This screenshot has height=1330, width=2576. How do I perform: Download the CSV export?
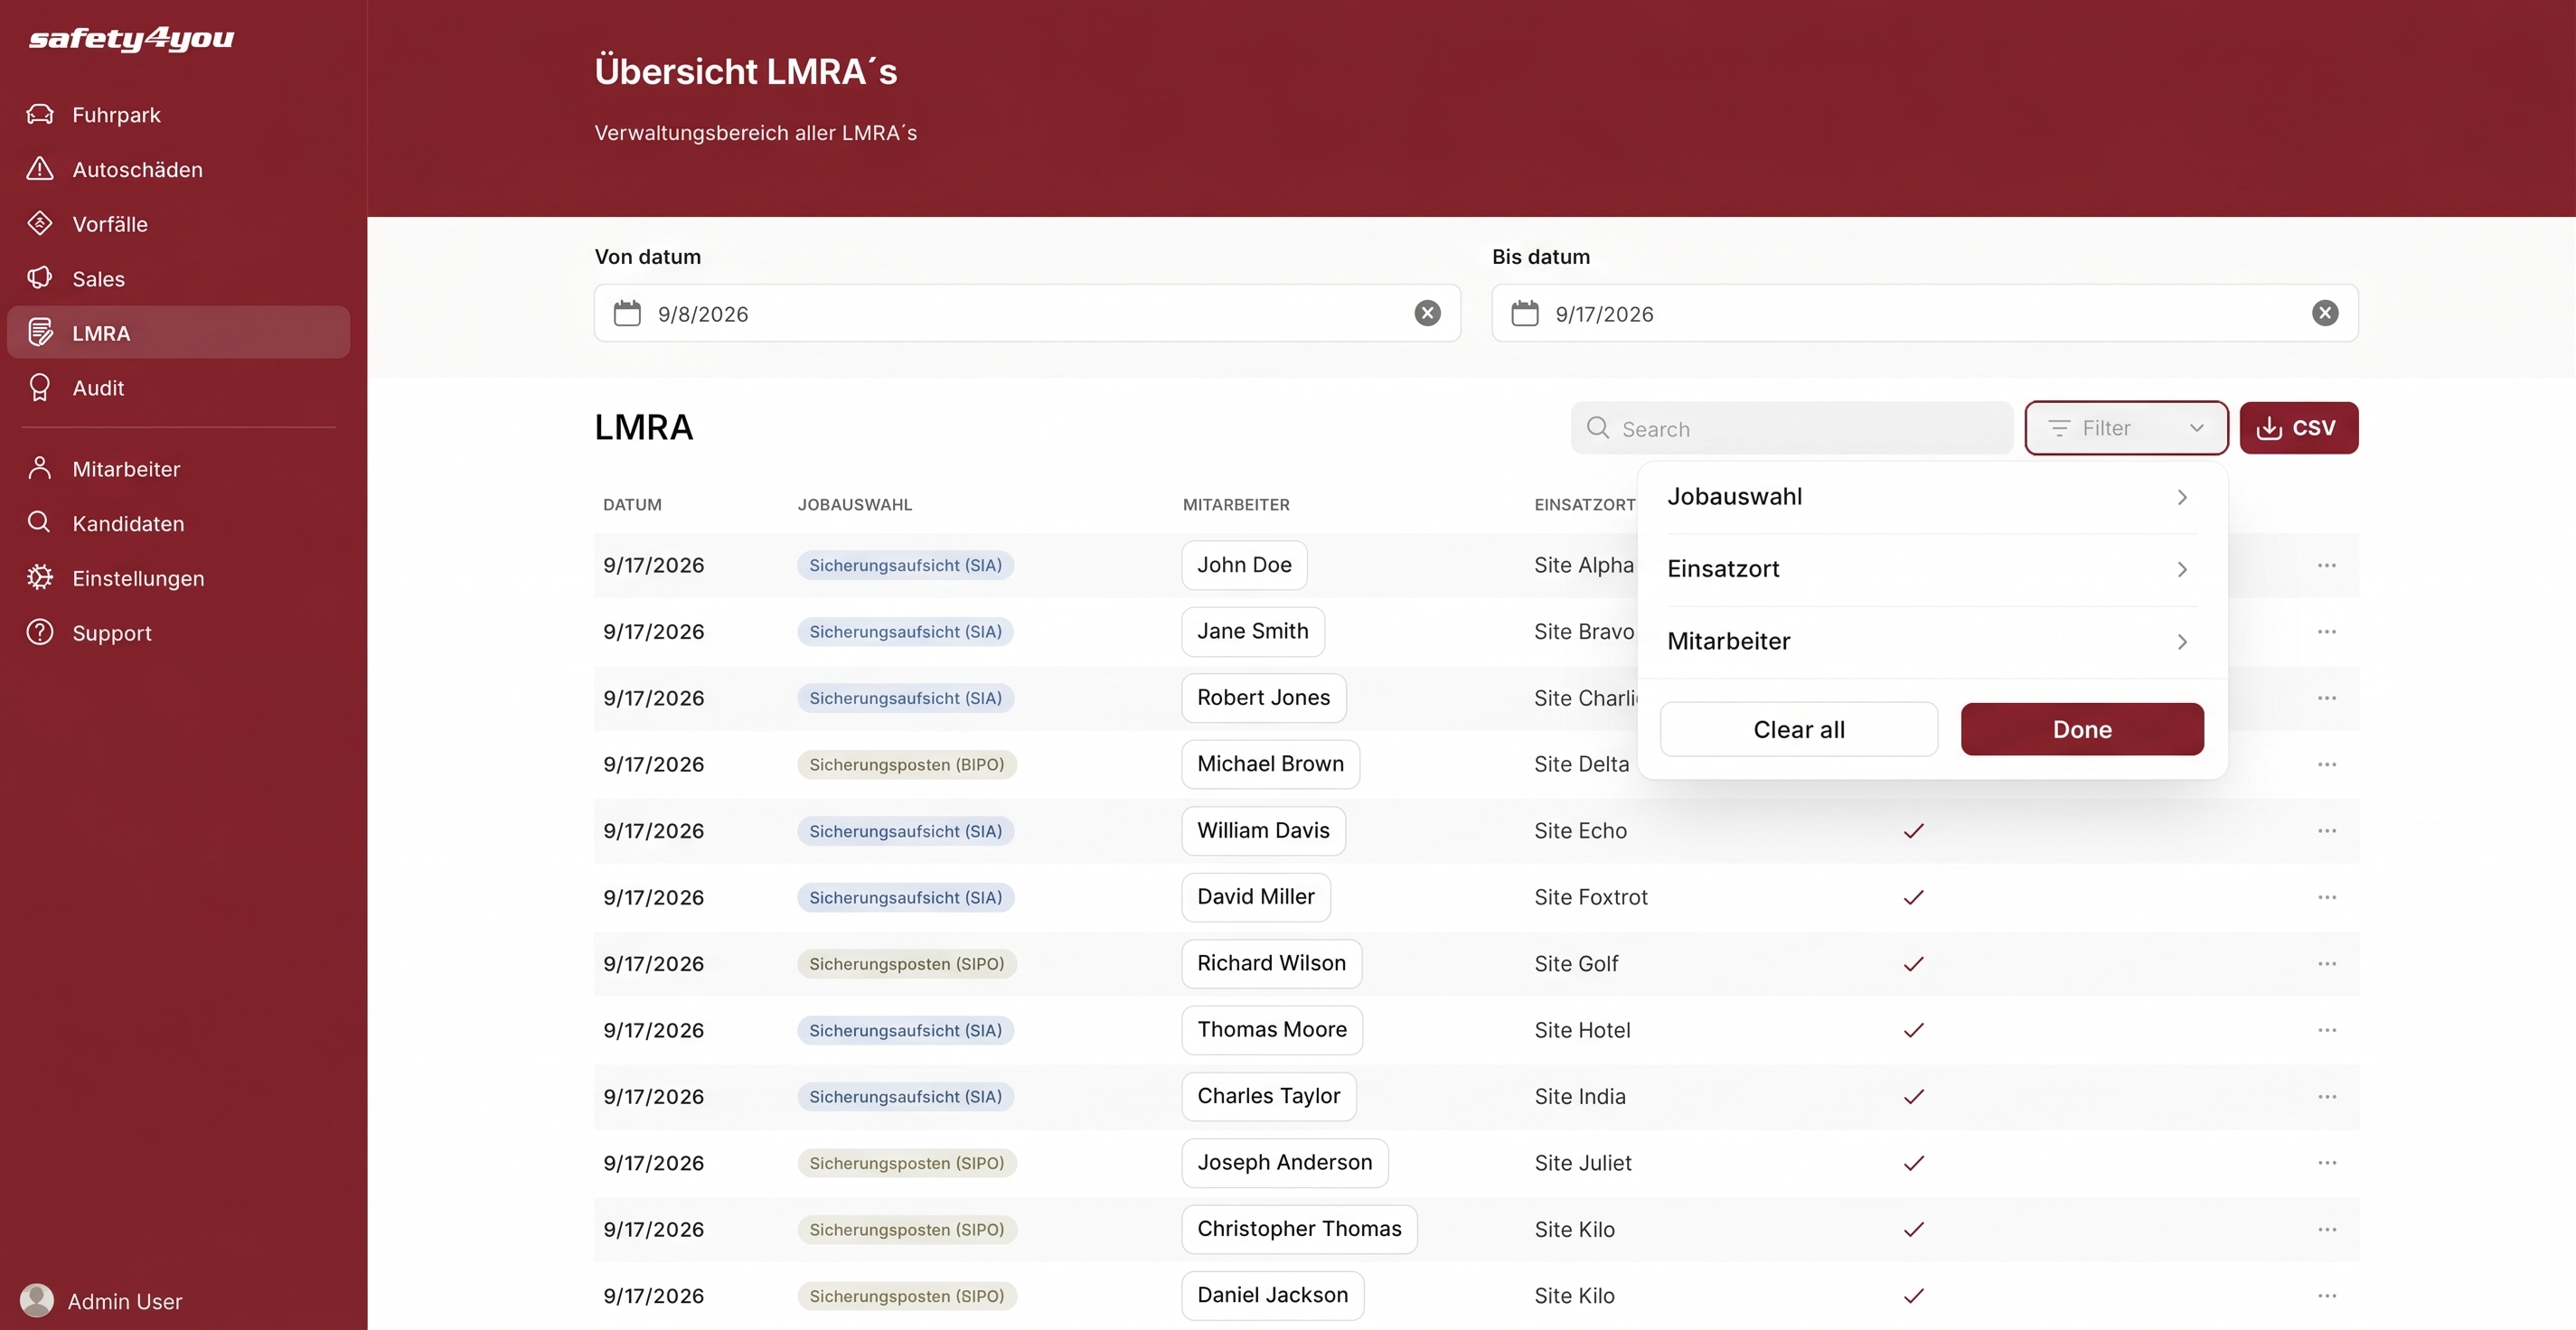point(2298,428)
